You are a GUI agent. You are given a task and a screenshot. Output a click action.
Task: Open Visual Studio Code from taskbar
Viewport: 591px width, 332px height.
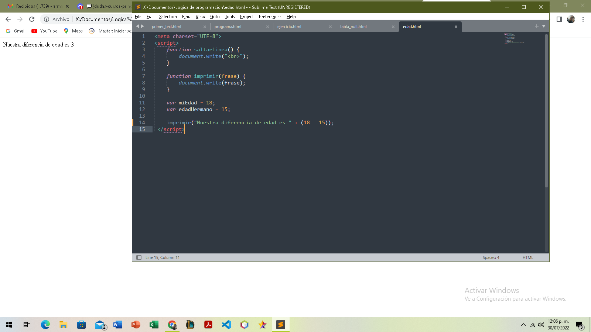(226, 325)
